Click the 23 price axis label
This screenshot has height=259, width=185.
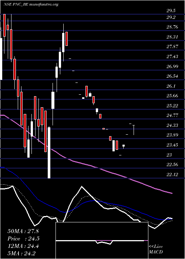(x=169, y=155)
